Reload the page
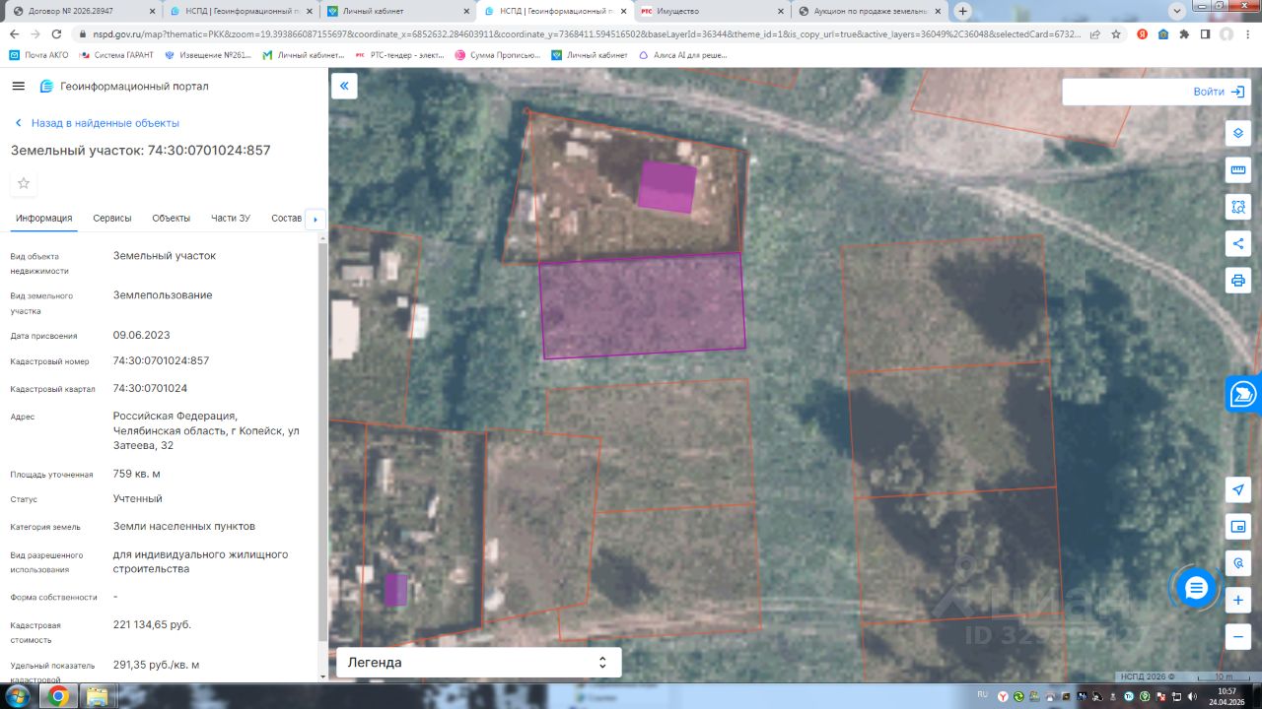The image size is (1262, 709). 58,33
